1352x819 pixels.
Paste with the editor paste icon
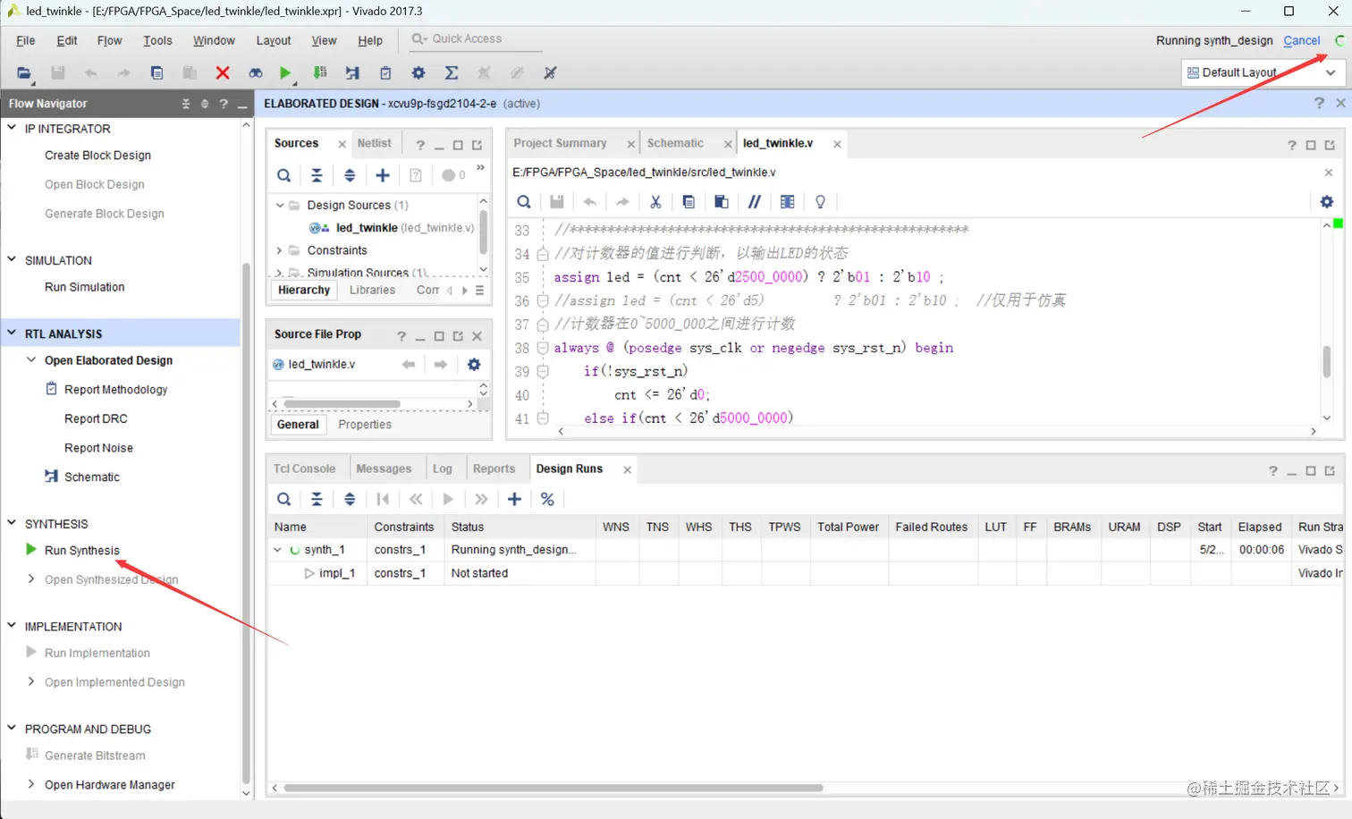coord(721,202)
